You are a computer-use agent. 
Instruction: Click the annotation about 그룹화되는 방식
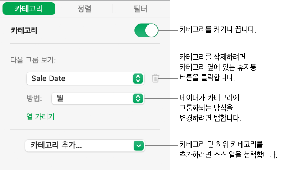click(x=211, y=108)
